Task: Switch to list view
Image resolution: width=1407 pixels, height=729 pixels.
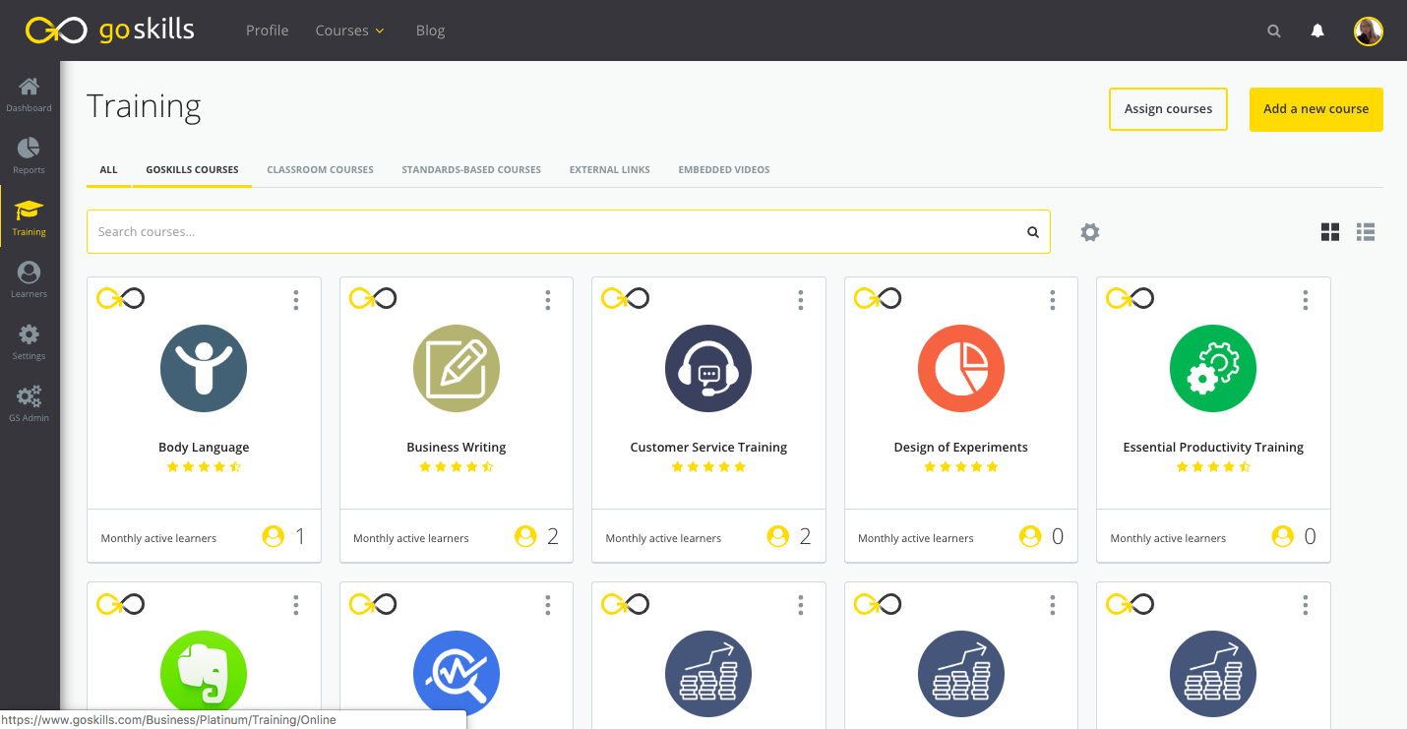Action: pyautogui.click(x=1366, y=232)
